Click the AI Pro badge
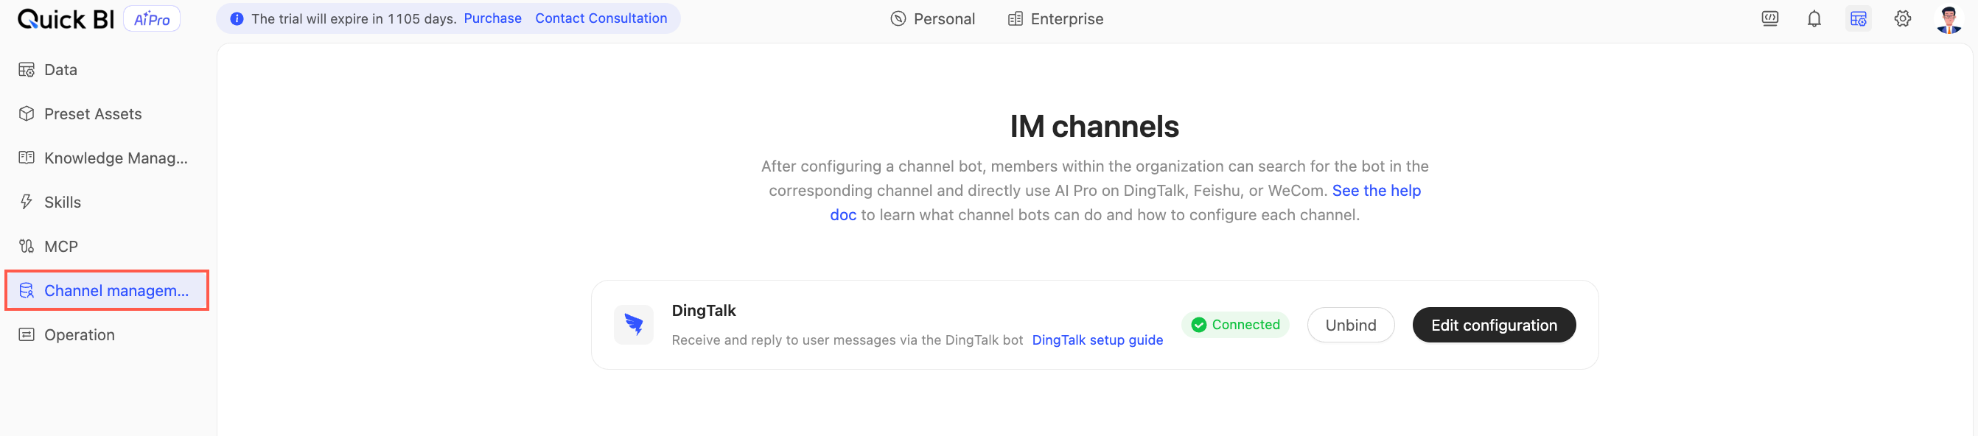Viewport: 1978px width, 436px height. pyautogui.click(x=152, y=19)
